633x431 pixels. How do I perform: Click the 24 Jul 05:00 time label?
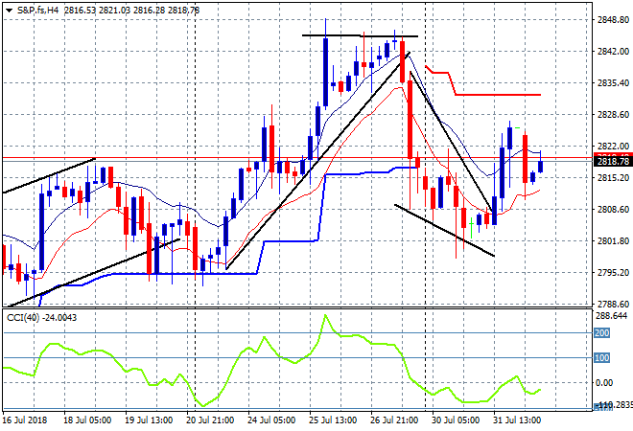[271, 420]
